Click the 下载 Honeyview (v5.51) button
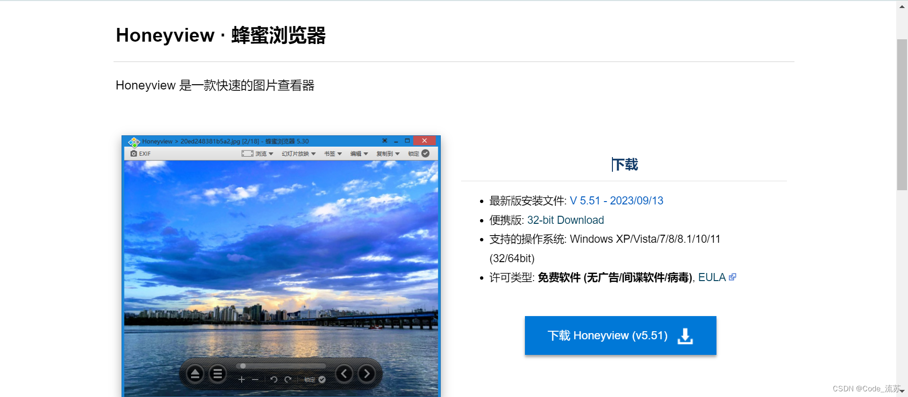908x397 pixels. tap(620, 335)
